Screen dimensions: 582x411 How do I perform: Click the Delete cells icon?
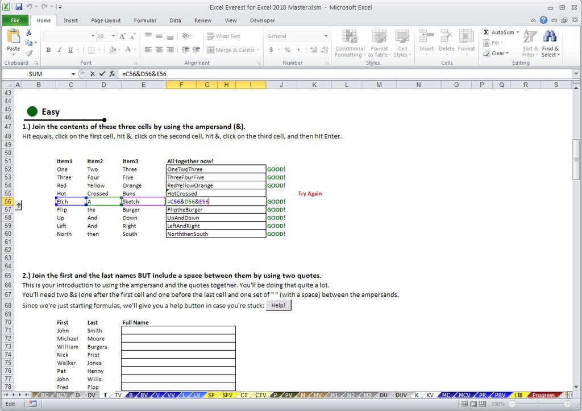point(446,36)
